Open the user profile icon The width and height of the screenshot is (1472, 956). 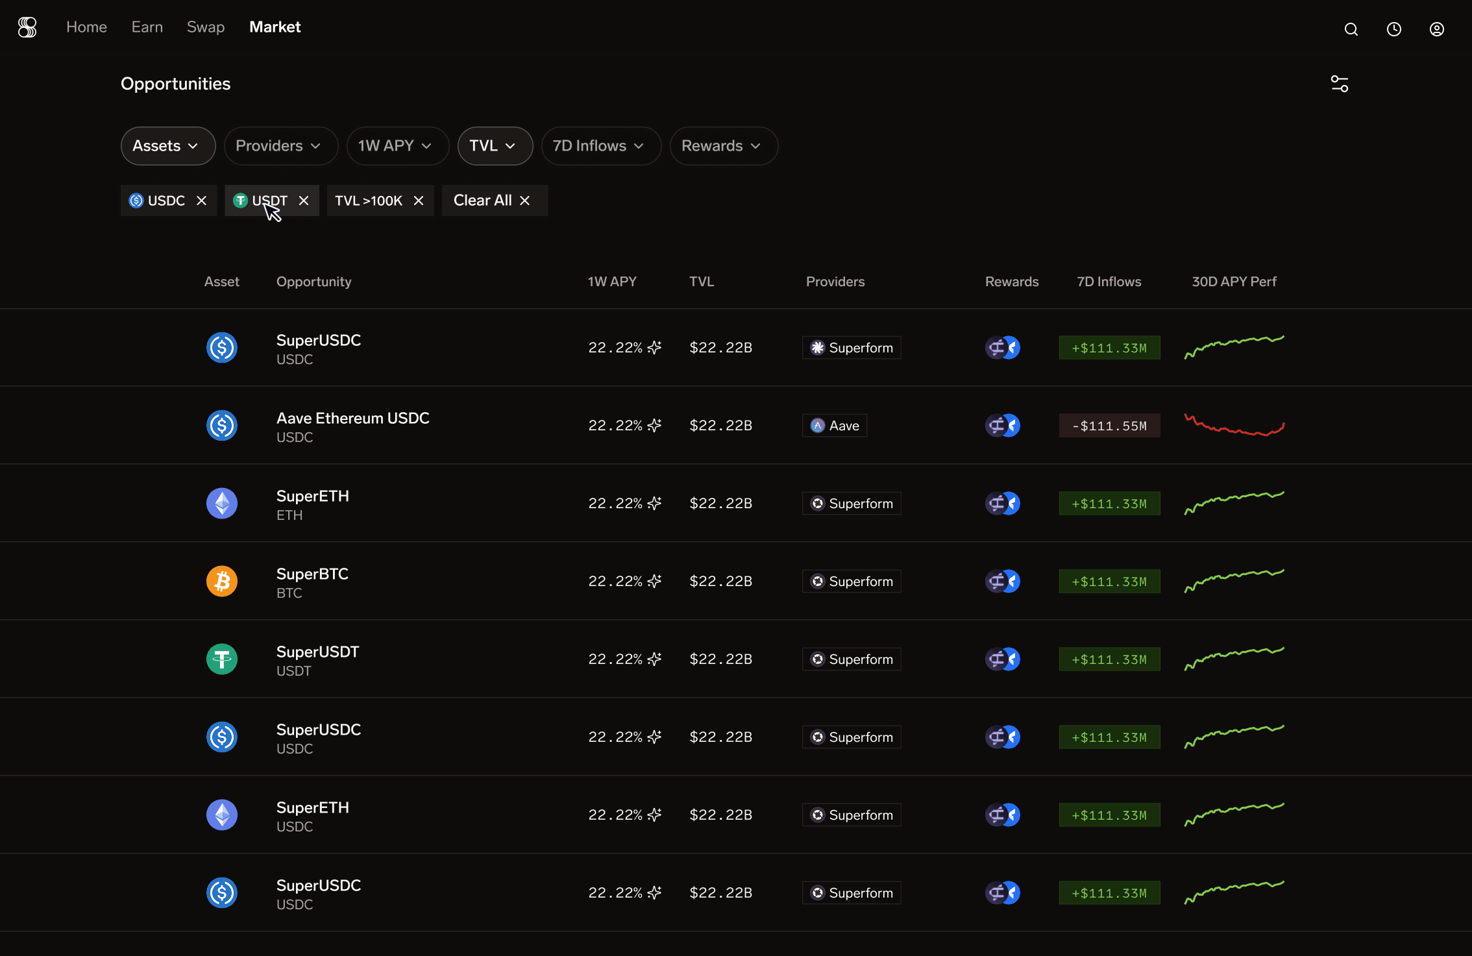(1436, 29)
